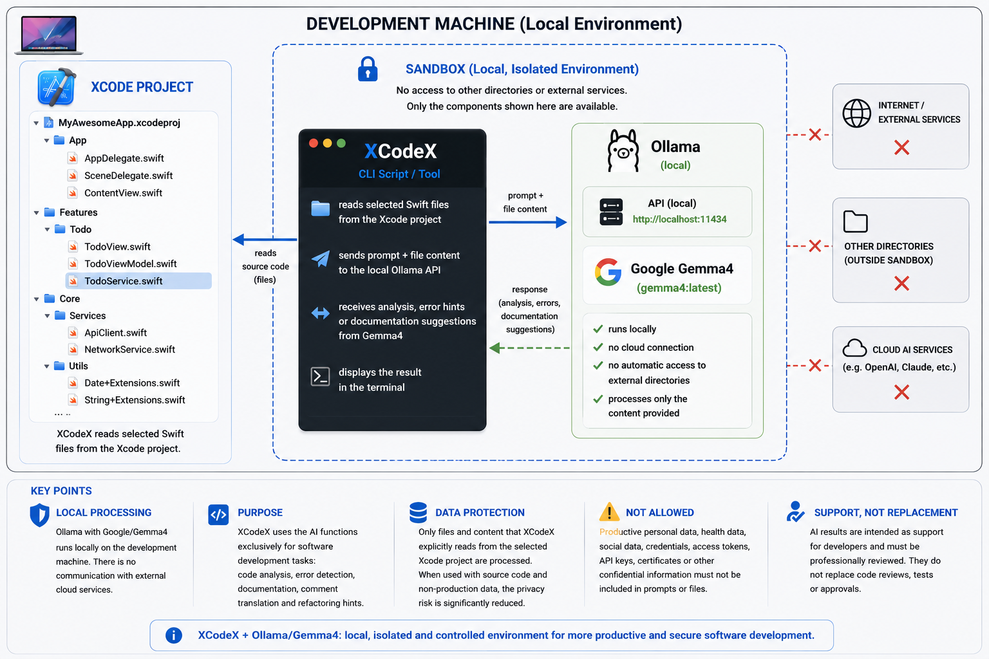Click the reads source code (files) label
This screenshot has height=659, width=989.
(265, 266)
